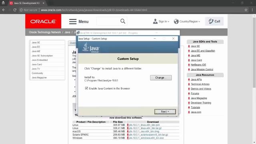The height and width of the screenshot is (144, 256).
Task: Open the hamburger Menu icon
Action: click(x=73, y=21)
